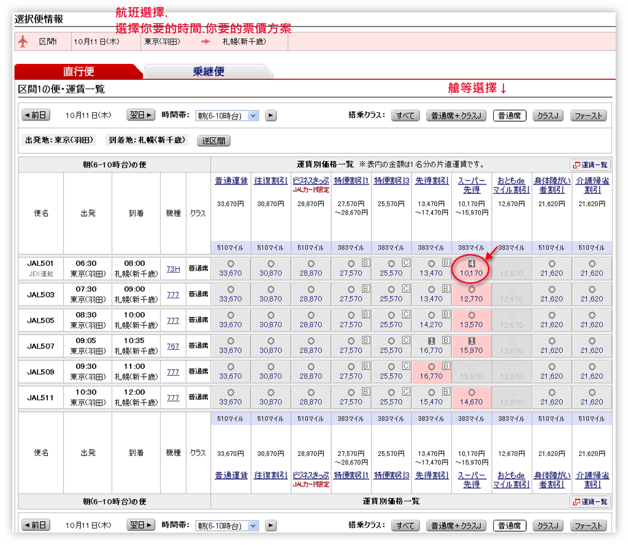This screenshot has height=545, width=628.
Task: Select the 直行便 tab
Action: 78,72
